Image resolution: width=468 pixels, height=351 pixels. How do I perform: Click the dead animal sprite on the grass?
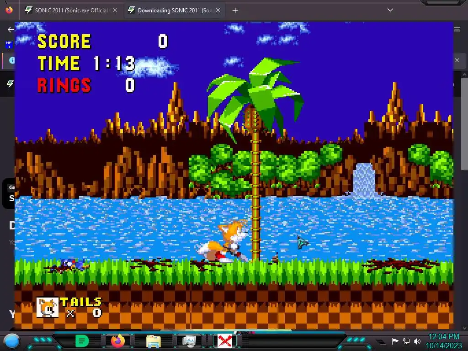pos(70,265)
